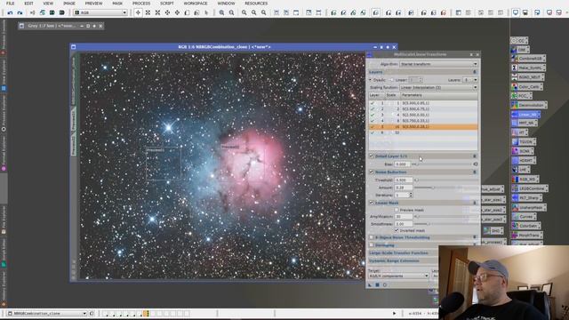This screenshot has width=569, height=320.
Task: Open the NBRGBCombination_clone view selector dropdown
Action: (x=47, y=314)
